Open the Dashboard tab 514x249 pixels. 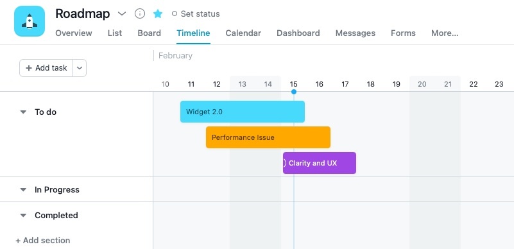298,33
